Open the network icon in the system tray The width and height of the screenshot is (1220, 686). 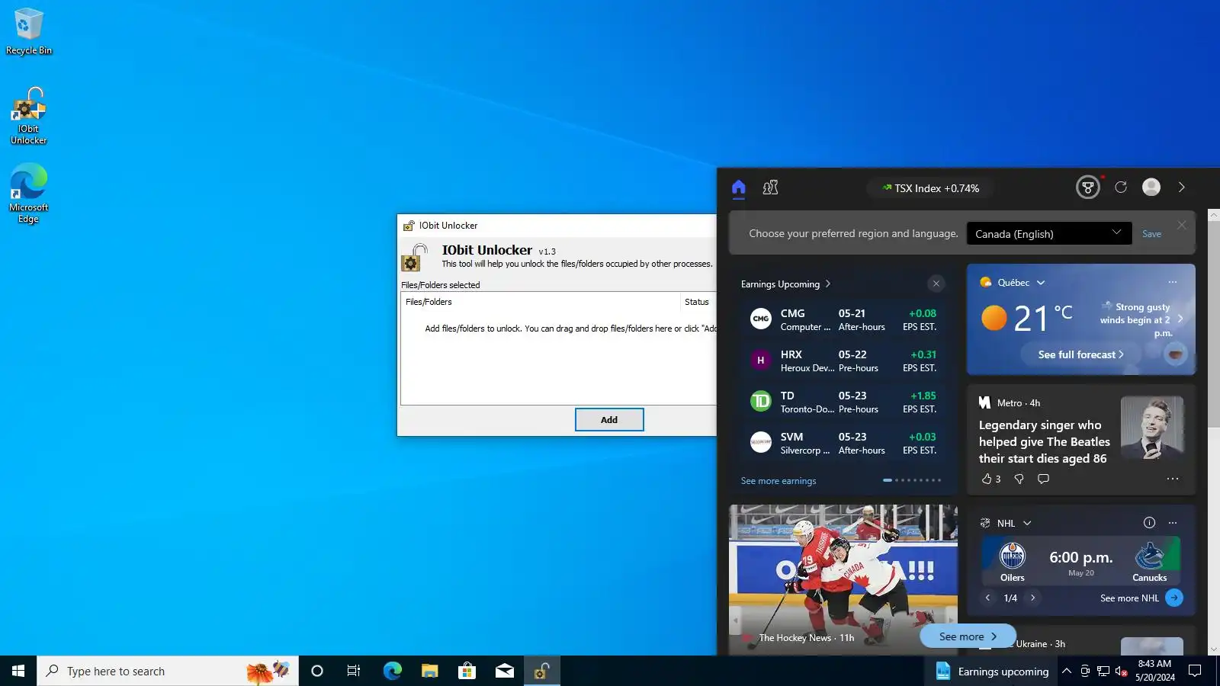click(1103, 671)
